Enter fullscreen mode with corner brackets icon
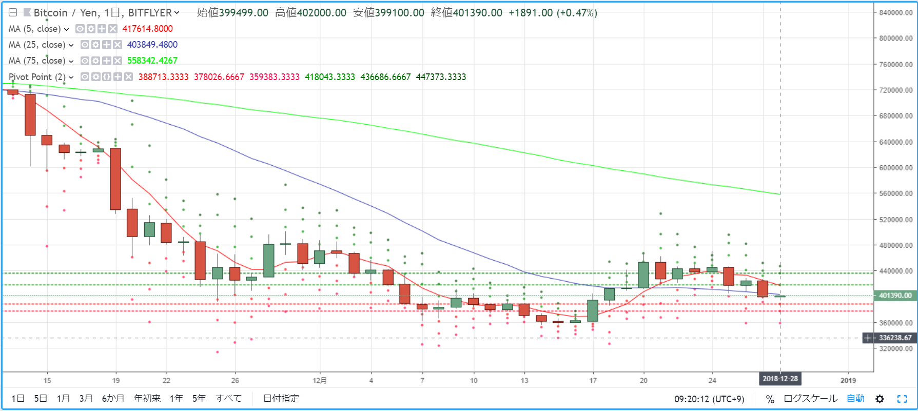 (902, 399)
